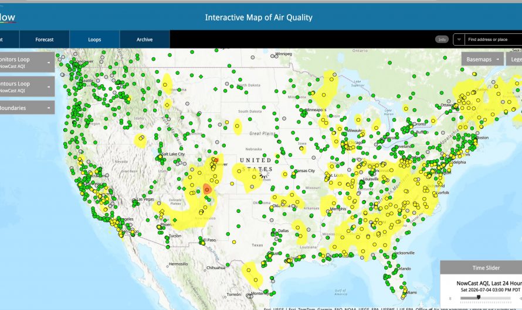The width and height of the screenshot is (522, 310).
Task: Expand the Contours Loop NowCast AQI panel
Action: point(26,87)
